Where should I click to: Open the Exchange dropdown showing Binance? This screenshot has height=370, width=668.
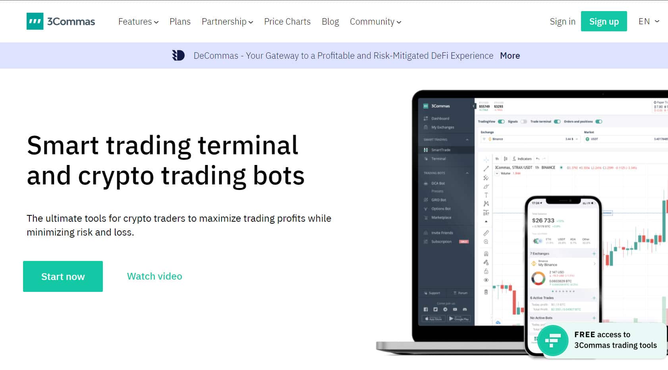(x=531, y=139)
